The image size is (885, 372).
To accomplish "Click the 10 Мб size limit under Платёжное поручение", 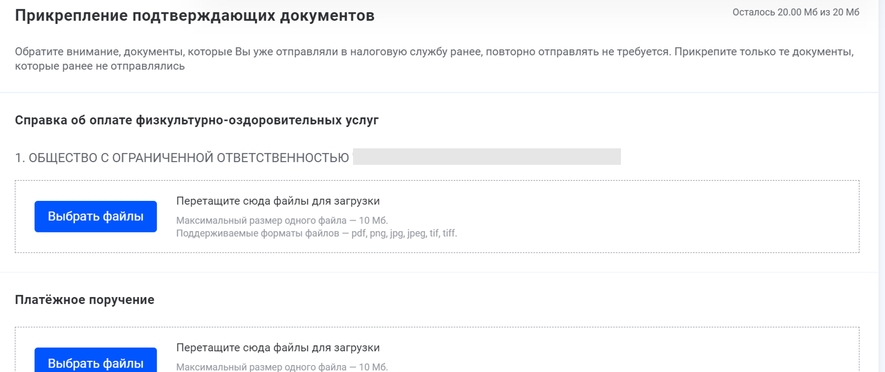I will 372,367.
